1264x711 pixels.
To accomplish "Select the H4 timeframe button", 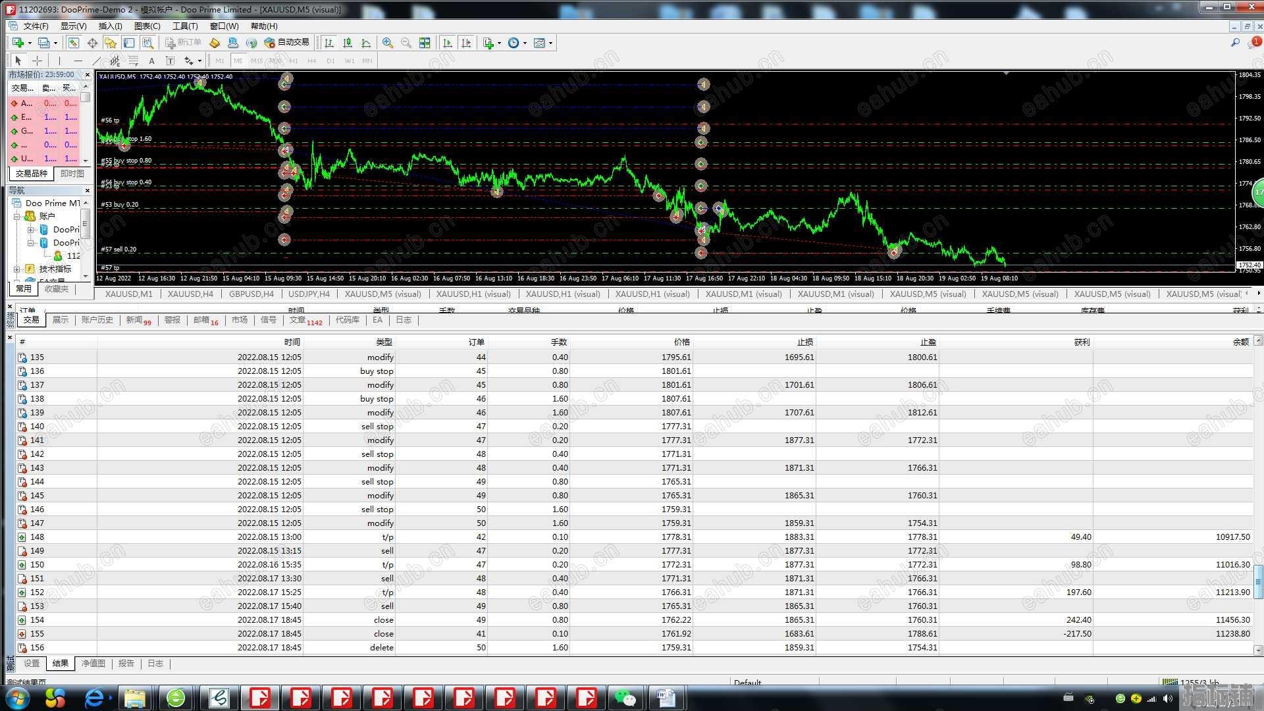I will point(311,61).
